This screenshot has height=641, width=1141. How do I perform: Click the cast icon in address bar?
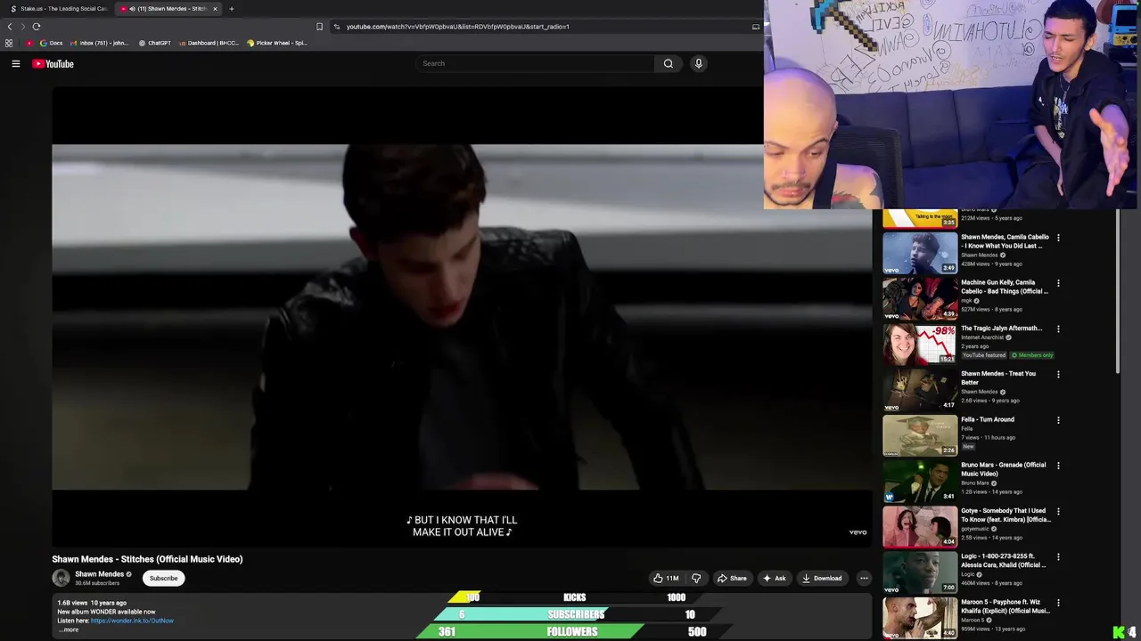[756, 27]
